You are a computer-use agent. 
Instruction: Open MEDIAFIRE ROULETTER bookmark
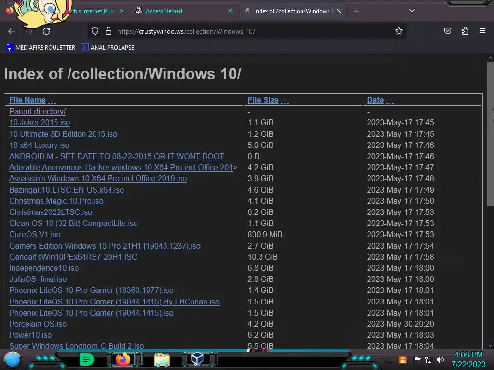[41, 48]
